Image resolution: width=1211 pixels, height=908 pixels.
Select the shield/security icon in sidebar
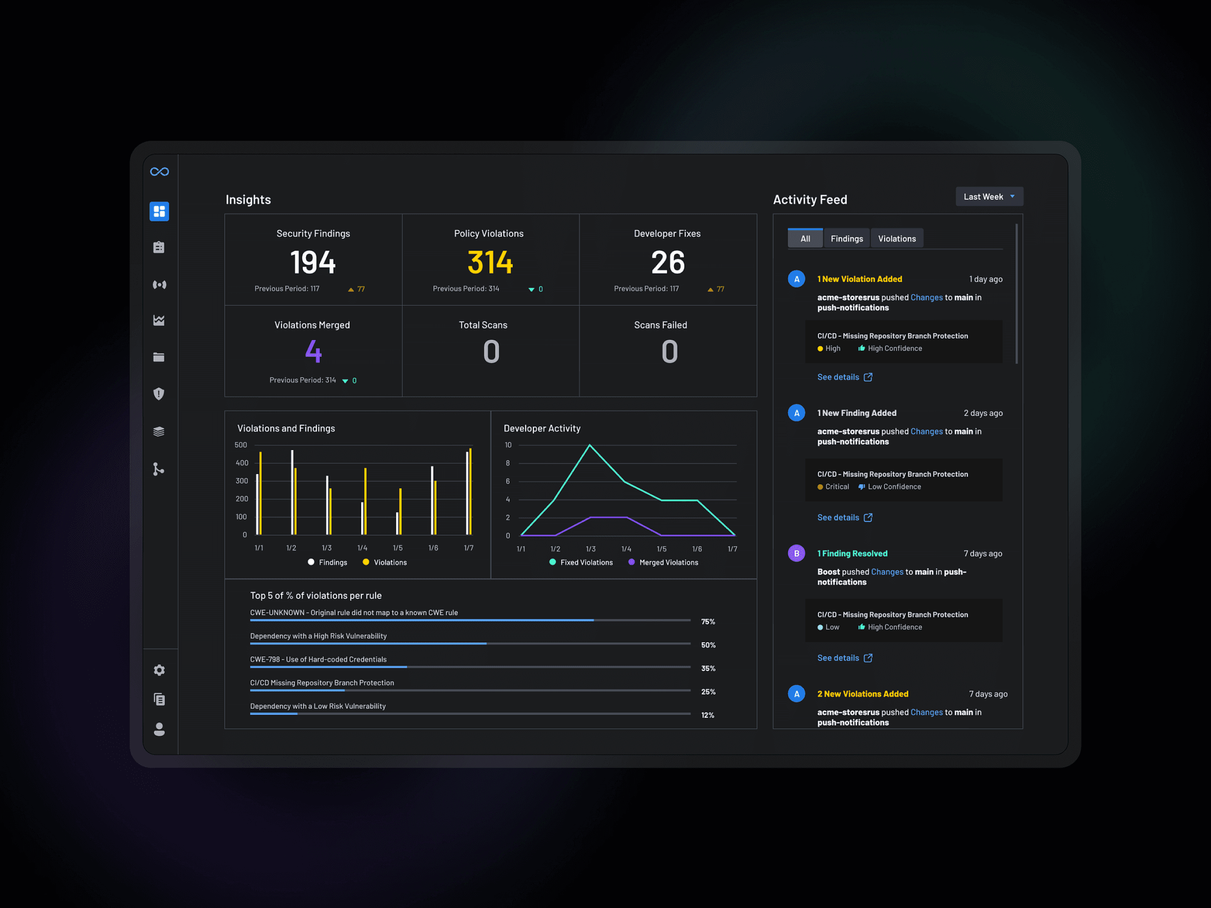[x=160, y=394]
